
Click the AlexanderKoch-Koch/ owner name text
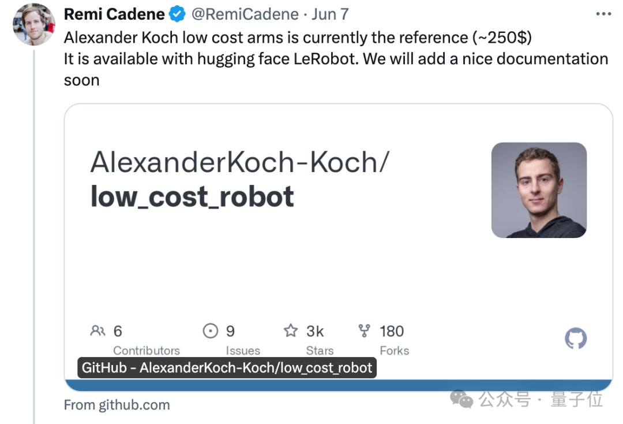(x=240, y=162)
